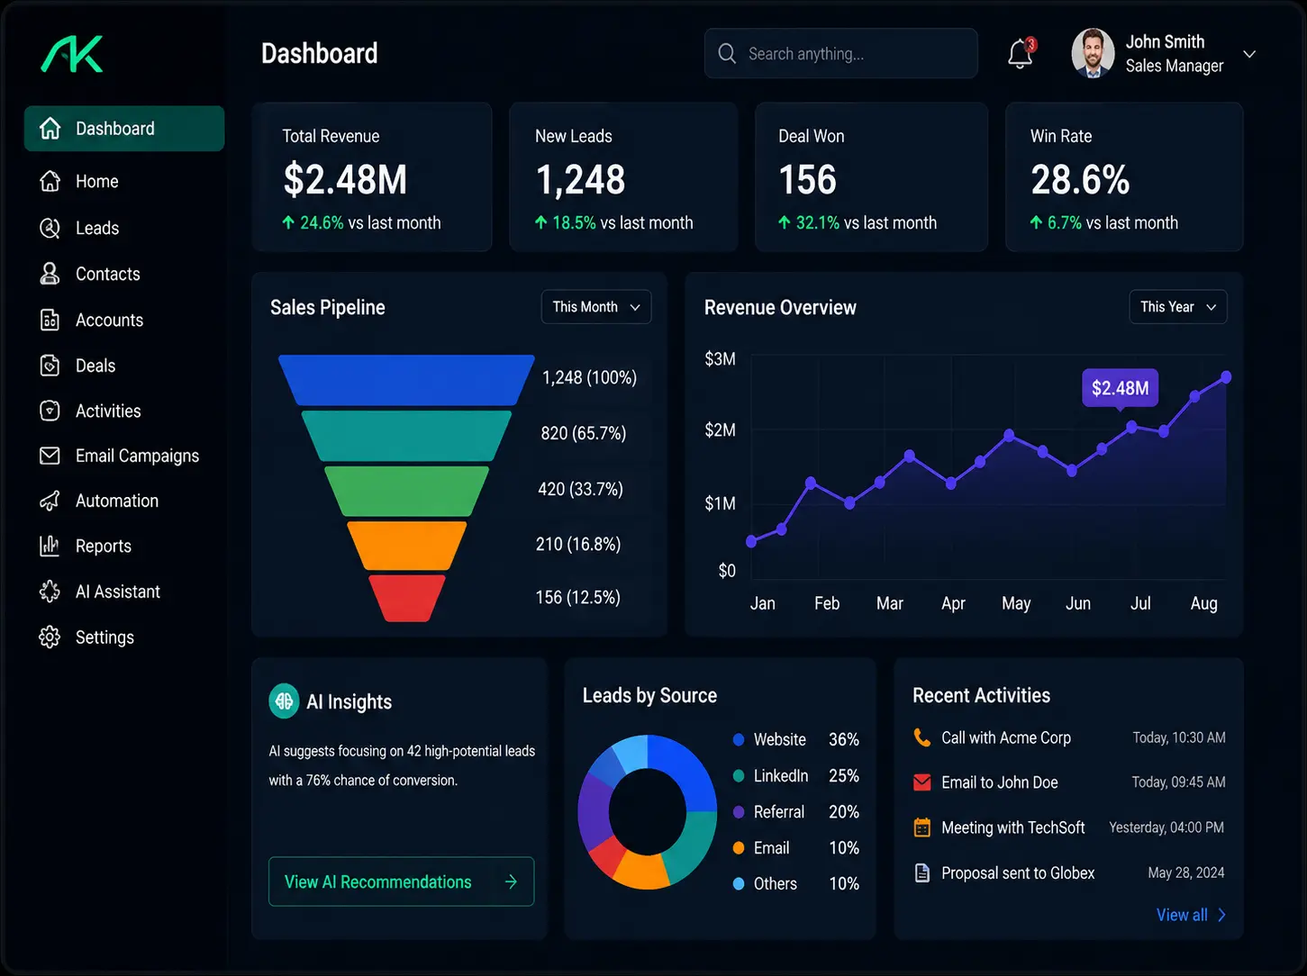Click the green funnel stage

[406, 491]
